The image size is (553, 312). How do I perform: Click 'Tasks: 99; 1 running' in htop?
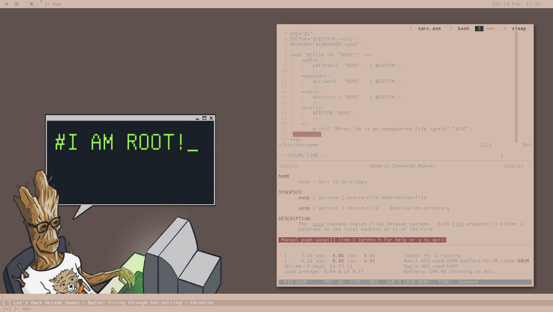point(432,256)
